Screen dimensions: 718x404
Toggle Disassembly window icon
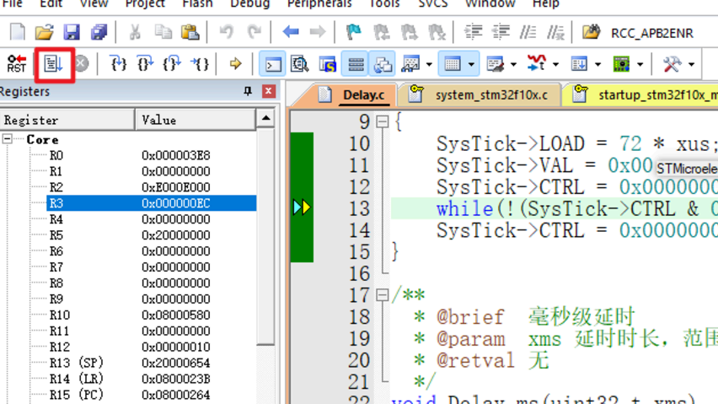tap(300, 63)
